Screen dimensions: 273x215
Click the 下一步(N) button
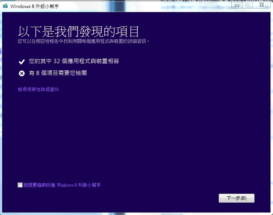click(237, 198)
